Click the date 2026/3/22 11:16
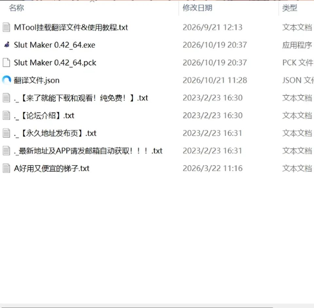 213,168
